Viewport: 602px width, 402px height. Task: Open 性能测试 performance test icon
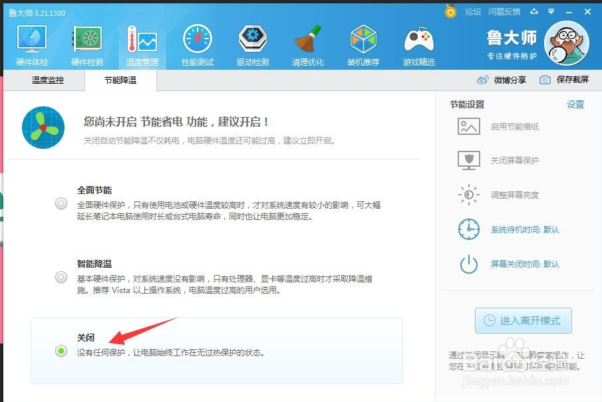(x=198, y=39)
